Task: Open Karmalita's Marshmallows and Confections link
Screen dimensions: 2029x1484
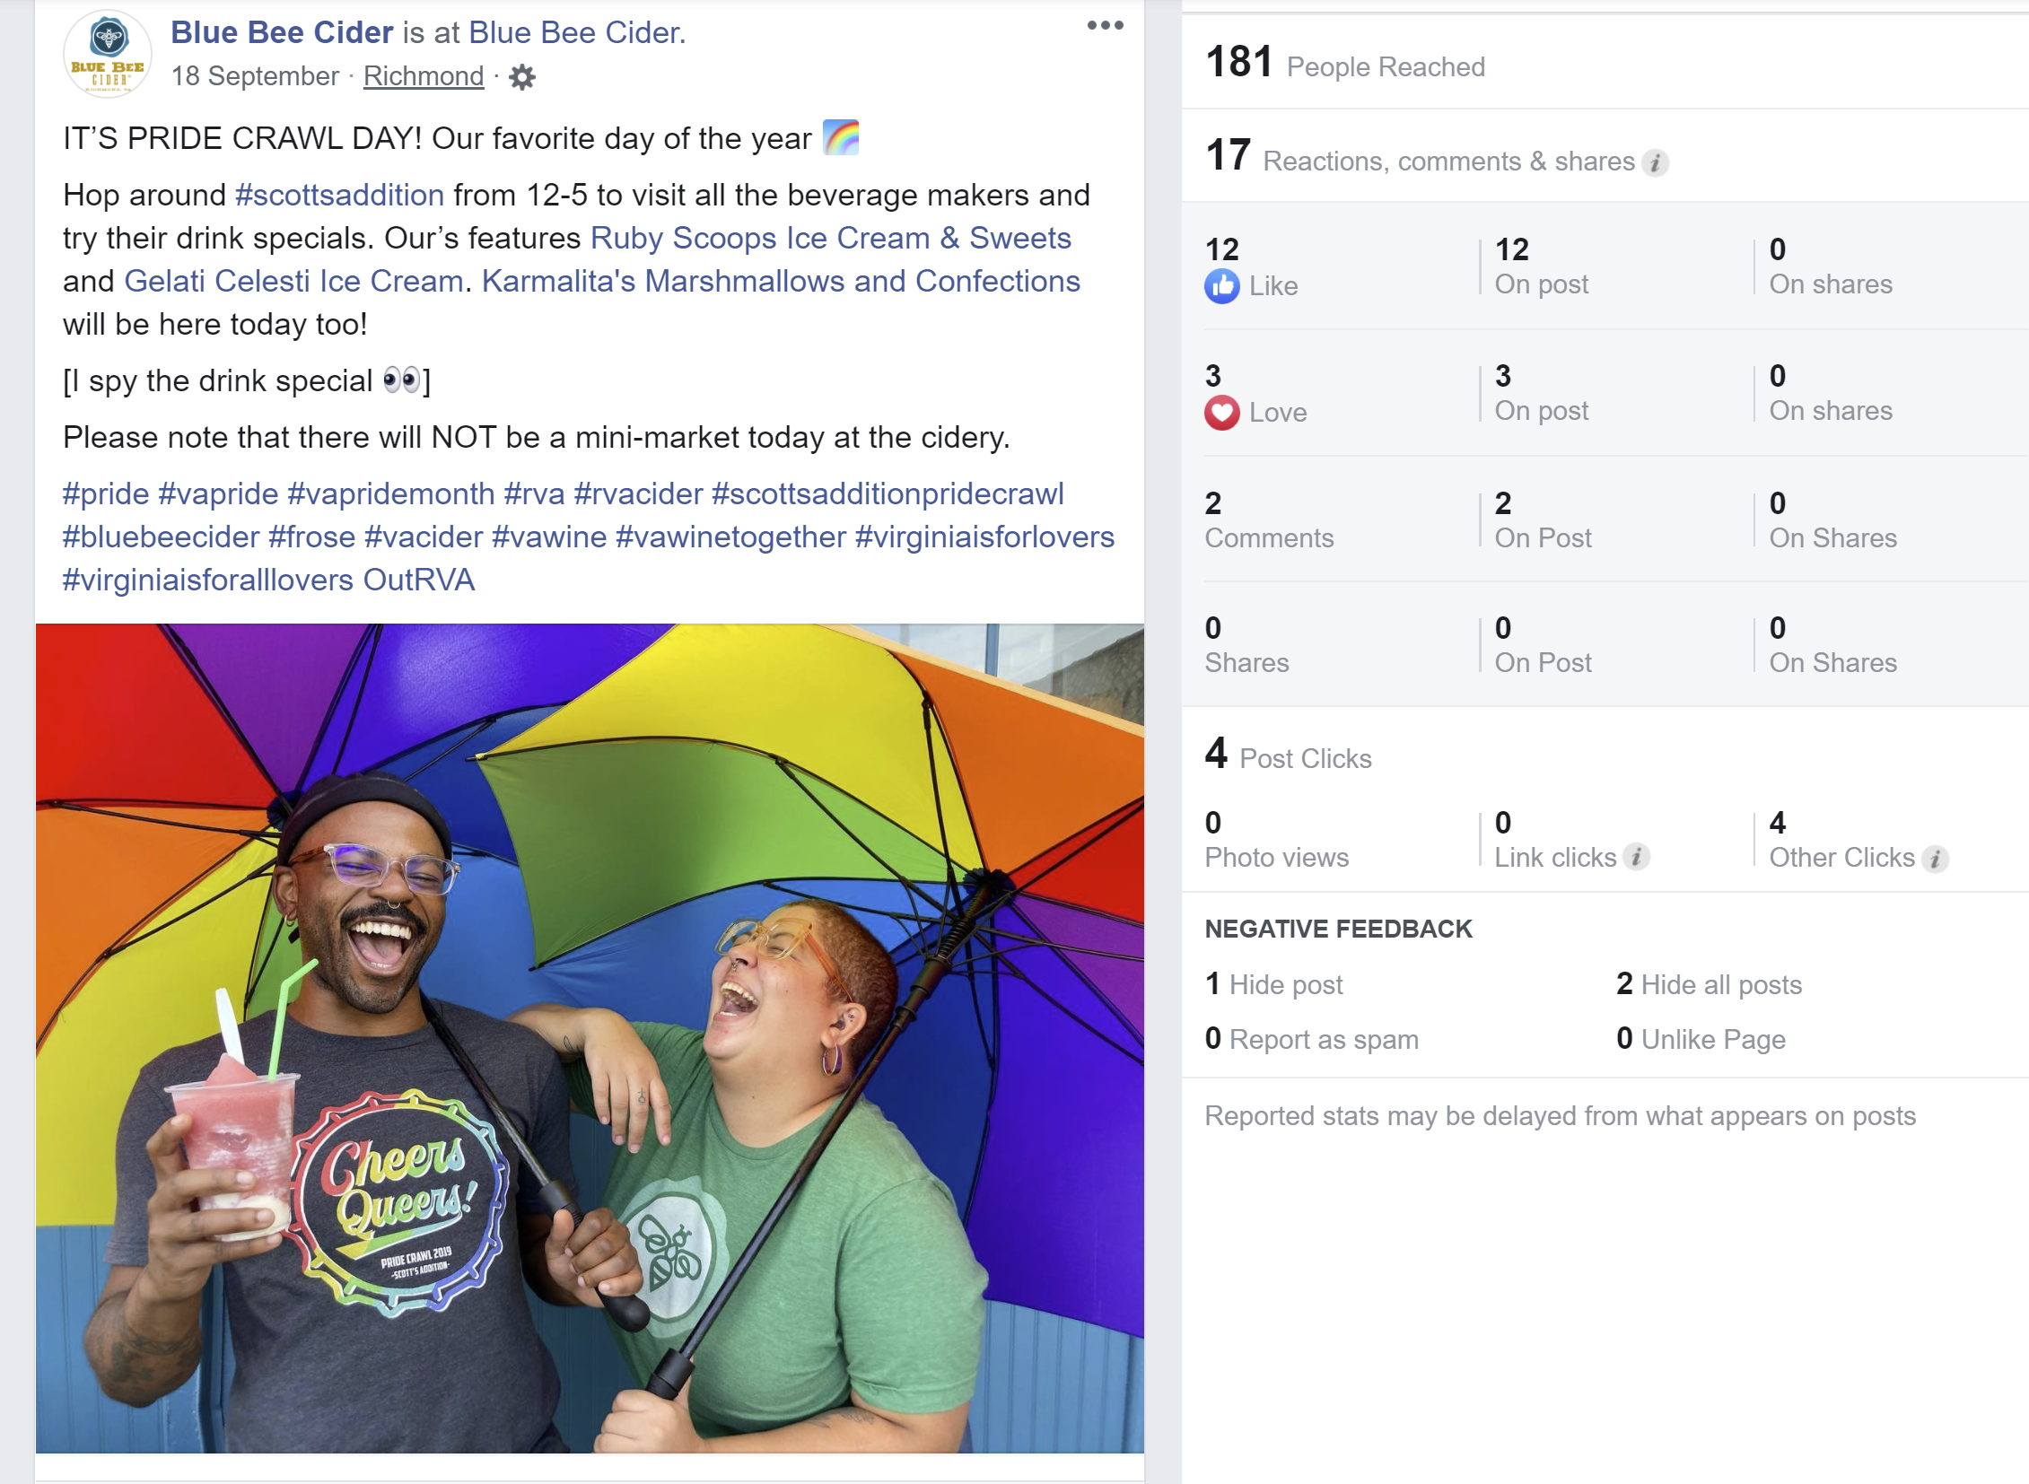Action: coord(781,281)
